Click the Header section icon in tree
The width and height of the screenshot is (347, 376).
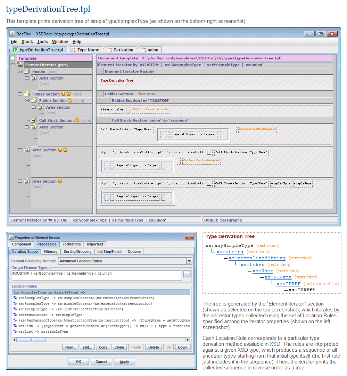27,72
